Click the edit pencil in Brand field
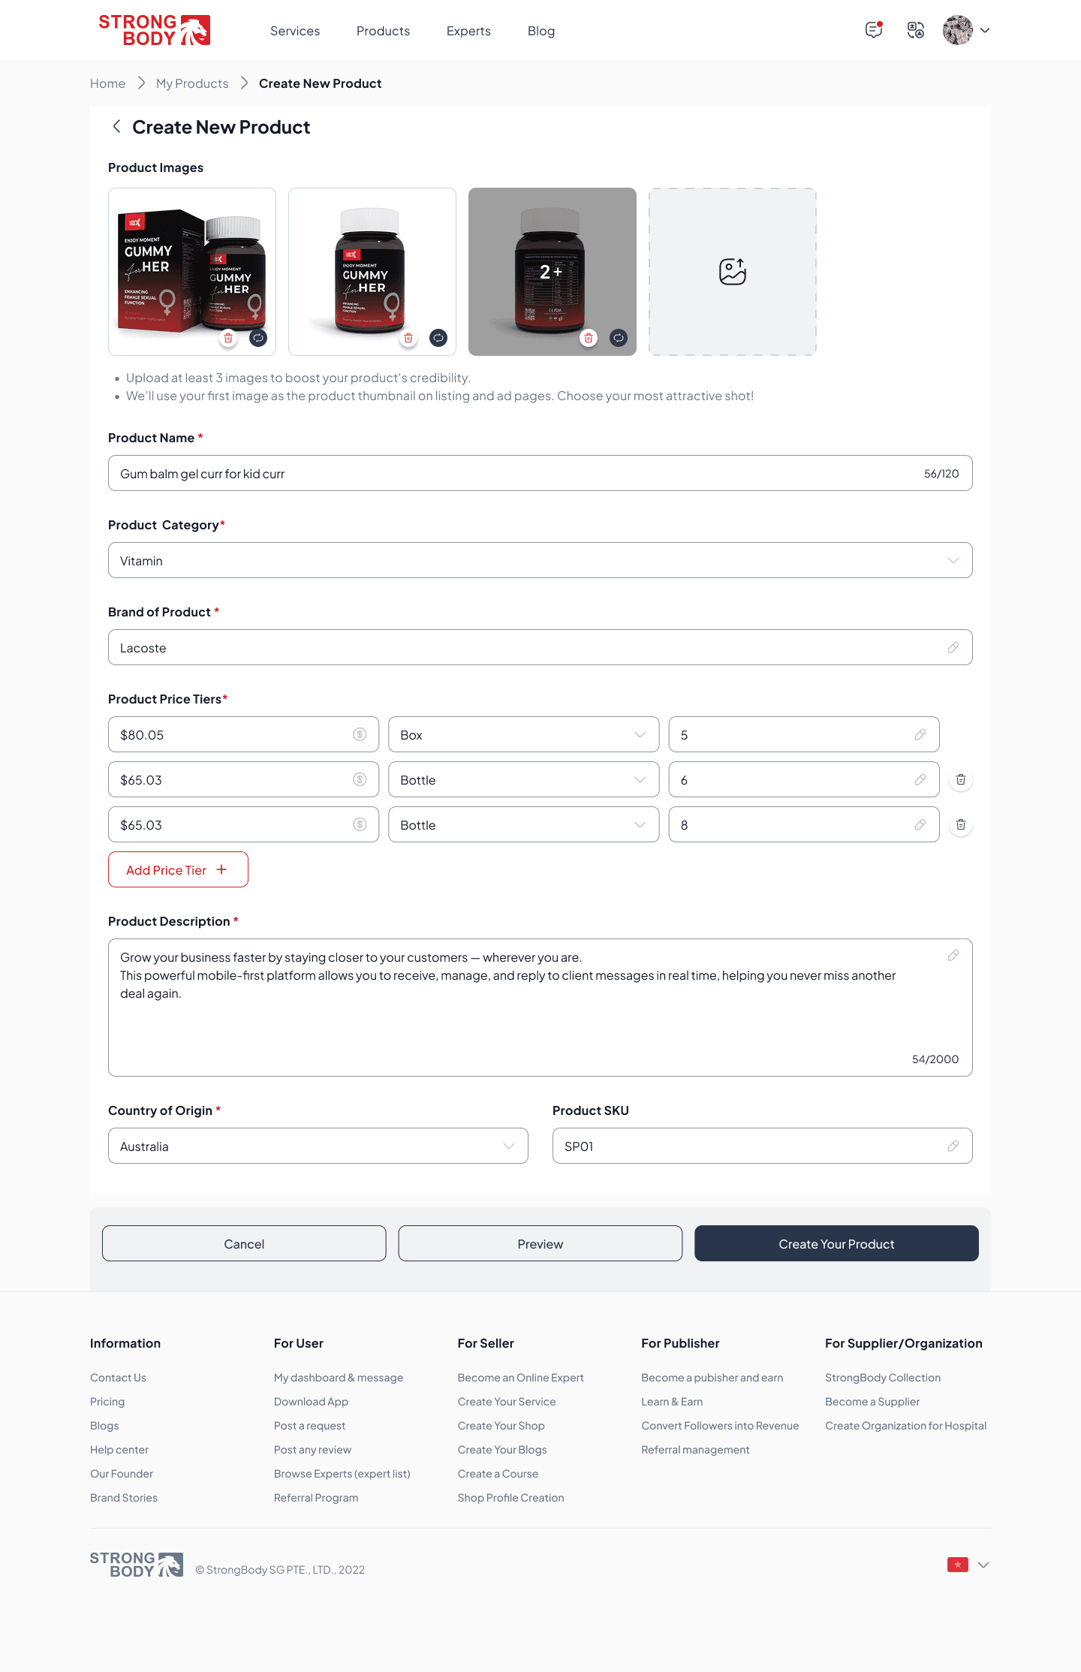Viewport: 1081px width, 1672px height. [x=953, y=647]
